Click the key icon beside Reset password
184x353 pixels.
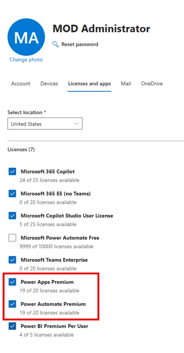pyautogui.click(x=55, y=44)
